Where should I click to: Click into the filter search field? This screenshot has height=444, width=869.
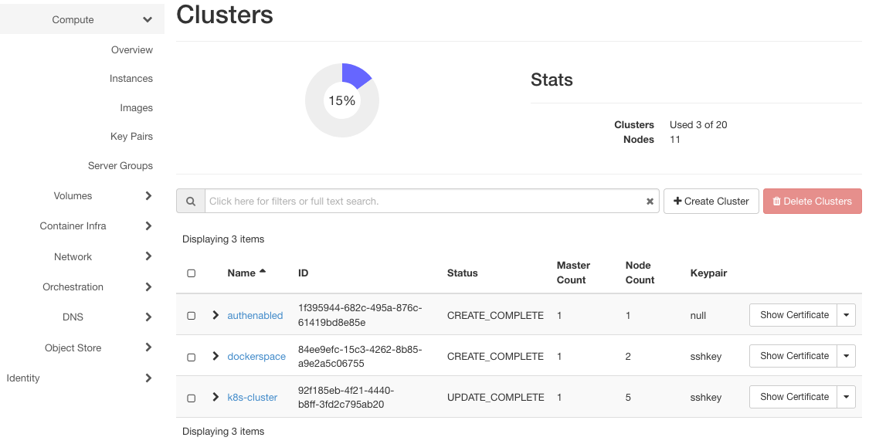[x=425, y=201]
